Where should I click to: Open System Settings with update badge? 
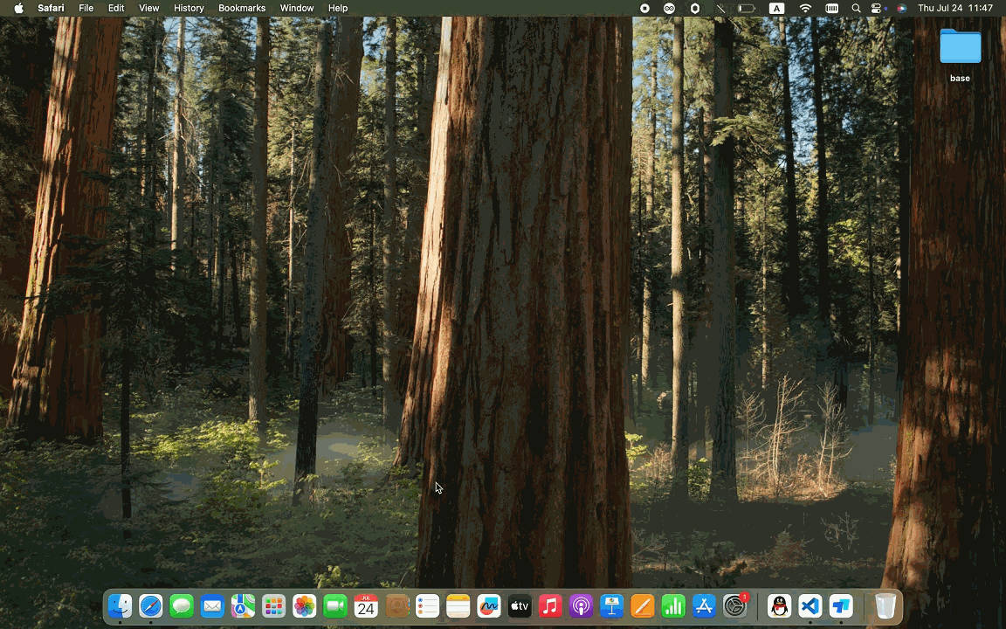pyautogui.click(x=734, y=606)
